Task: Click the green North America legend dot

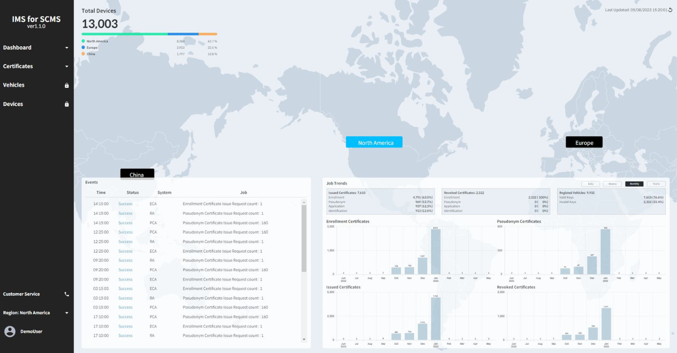Action: [83, 41]
